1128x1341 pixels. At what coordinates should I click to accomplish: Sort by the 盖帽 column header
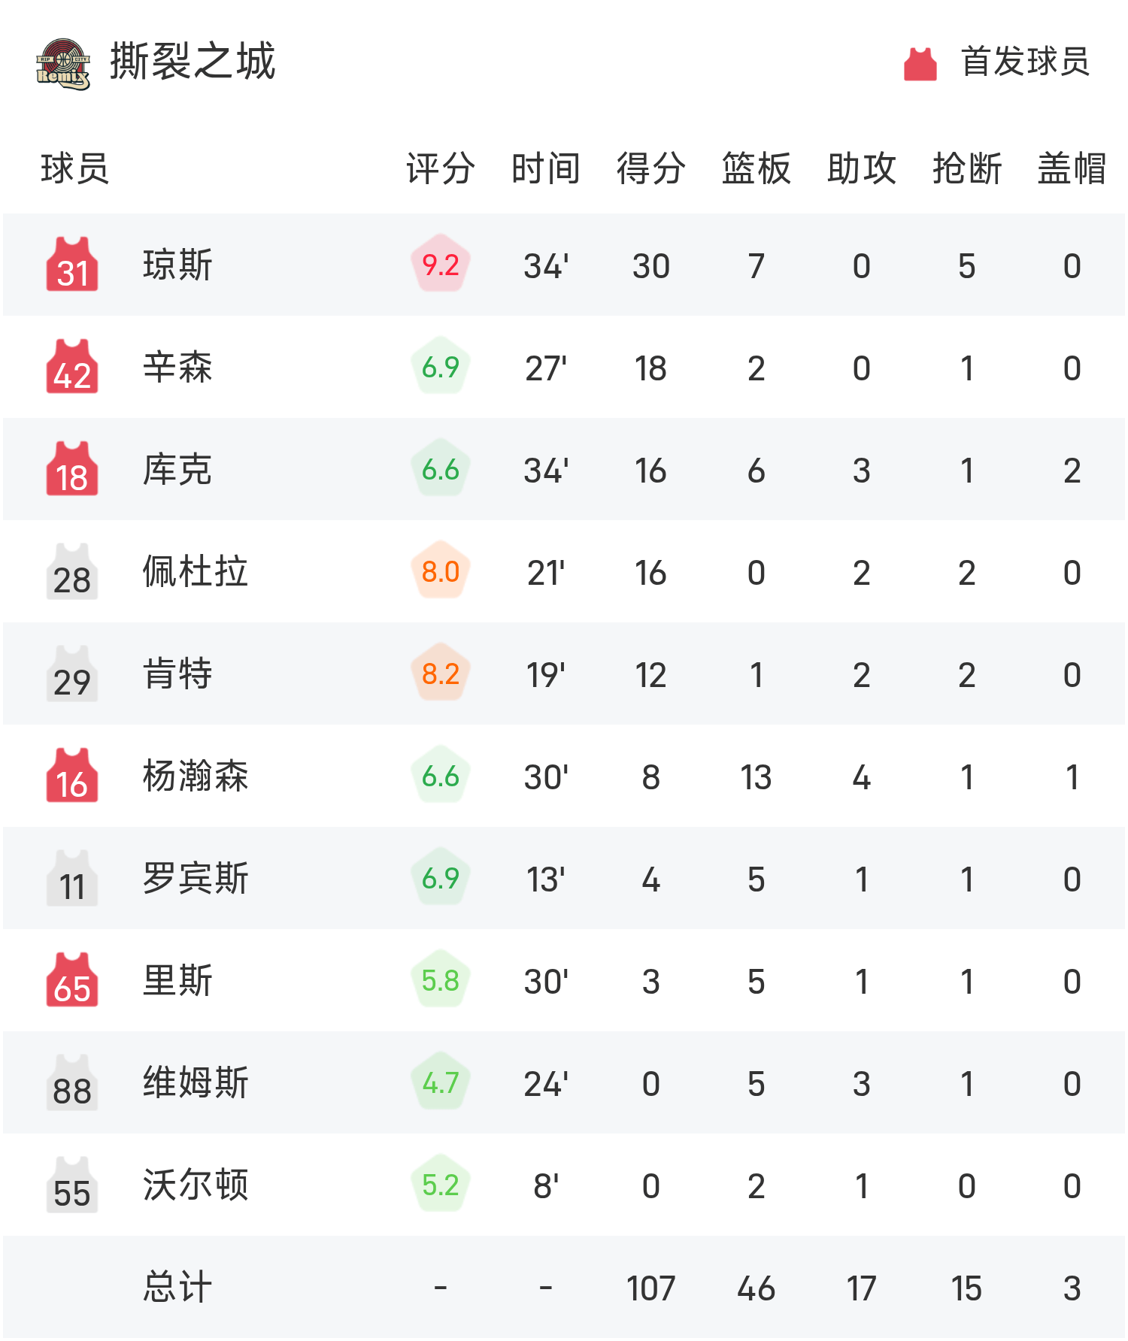(1072, 168)
